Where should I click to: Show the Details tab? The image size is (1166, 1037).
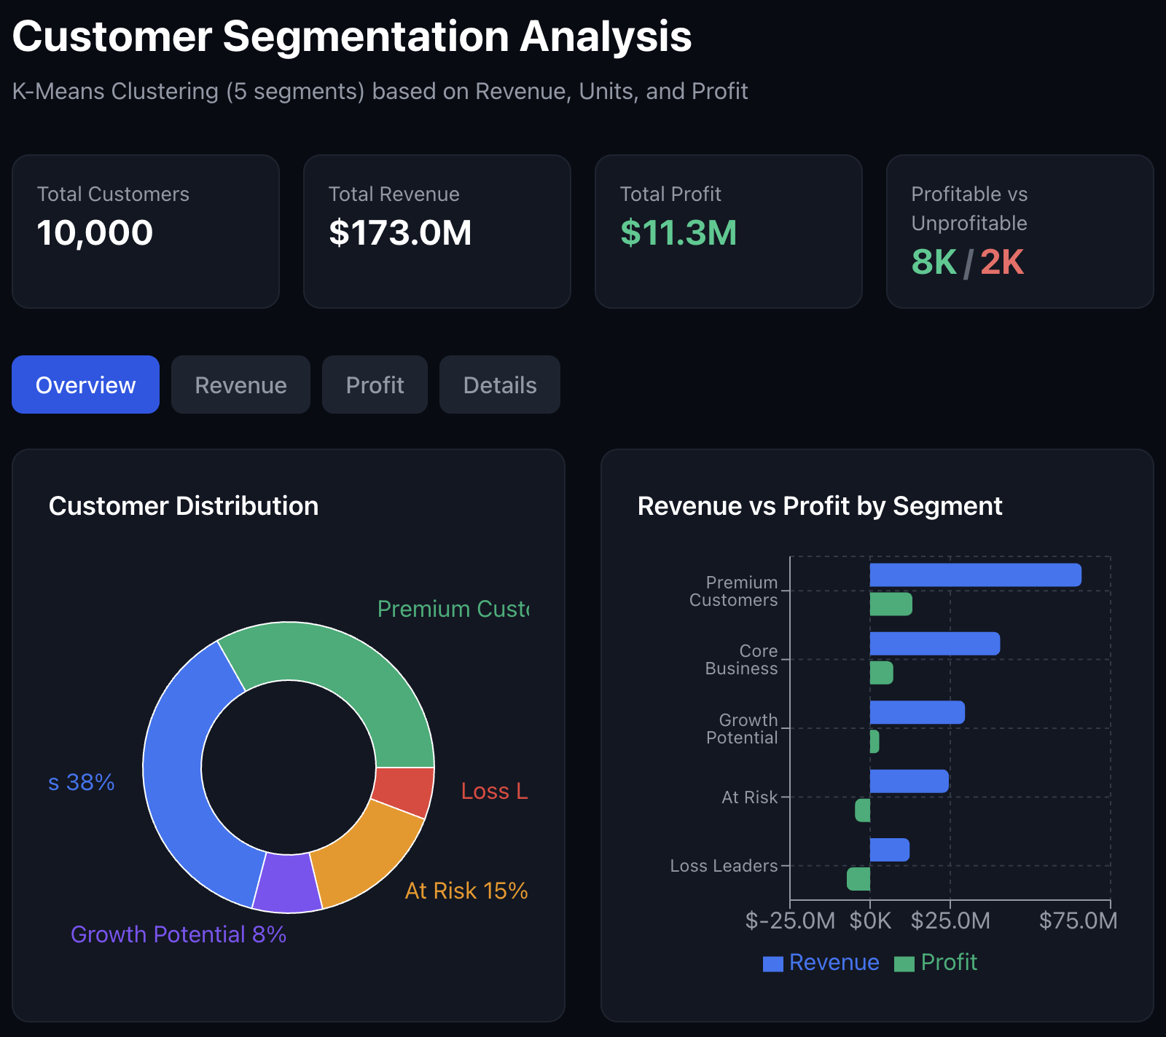[x=499, y=385]
